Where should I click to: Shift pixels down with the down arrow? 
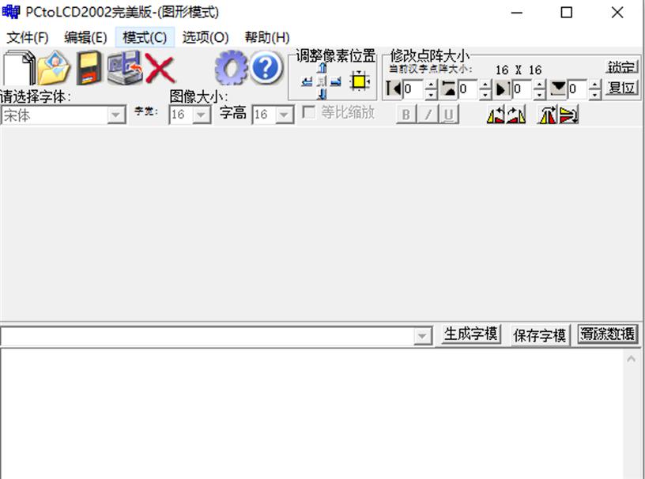click(322, 94)
